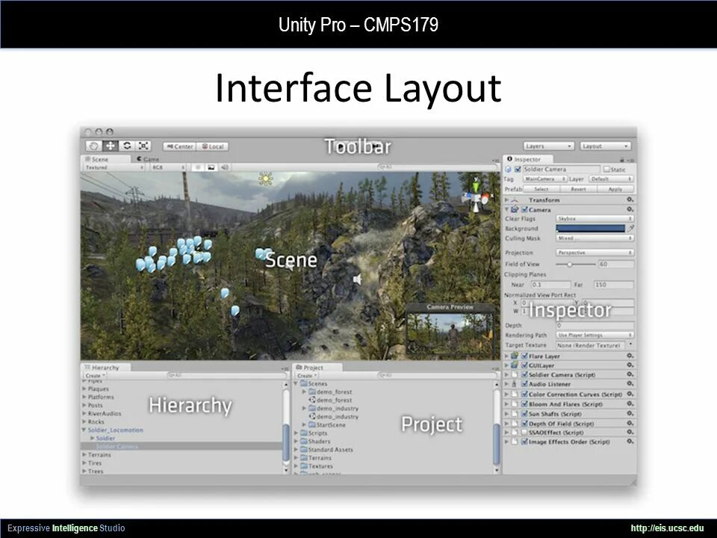Select the Move (translate) tool
Image resolution: width=717 pixels, height=538 pixels.
coord(111,146)
